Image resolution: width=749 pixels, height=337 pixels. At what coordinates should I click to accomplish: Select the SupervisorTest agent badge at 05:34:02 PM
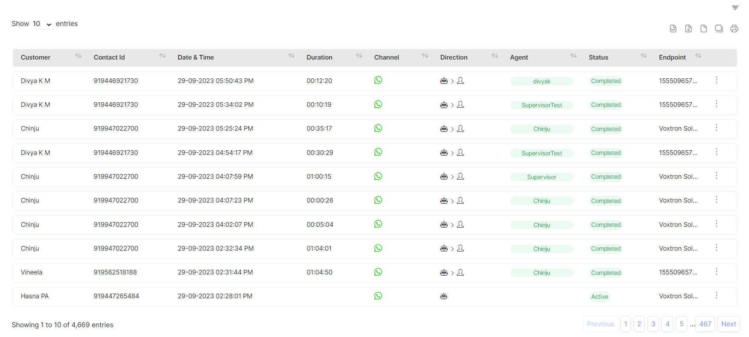[x=541, y=105]
